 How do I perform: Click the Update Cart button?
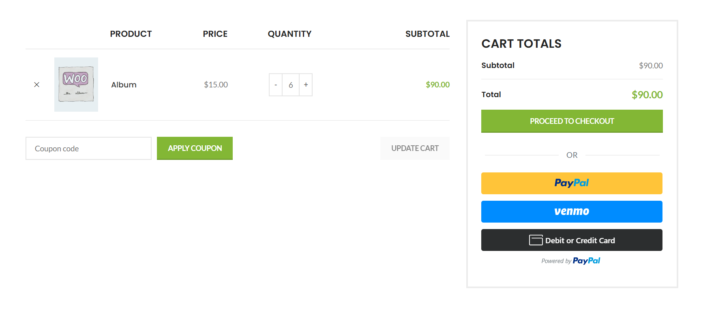click(x=415, y=149)
